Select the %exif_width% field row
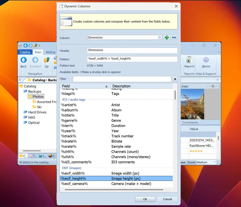Image resolution: width=241 pixels, height=207 pixels. (116, 173)
